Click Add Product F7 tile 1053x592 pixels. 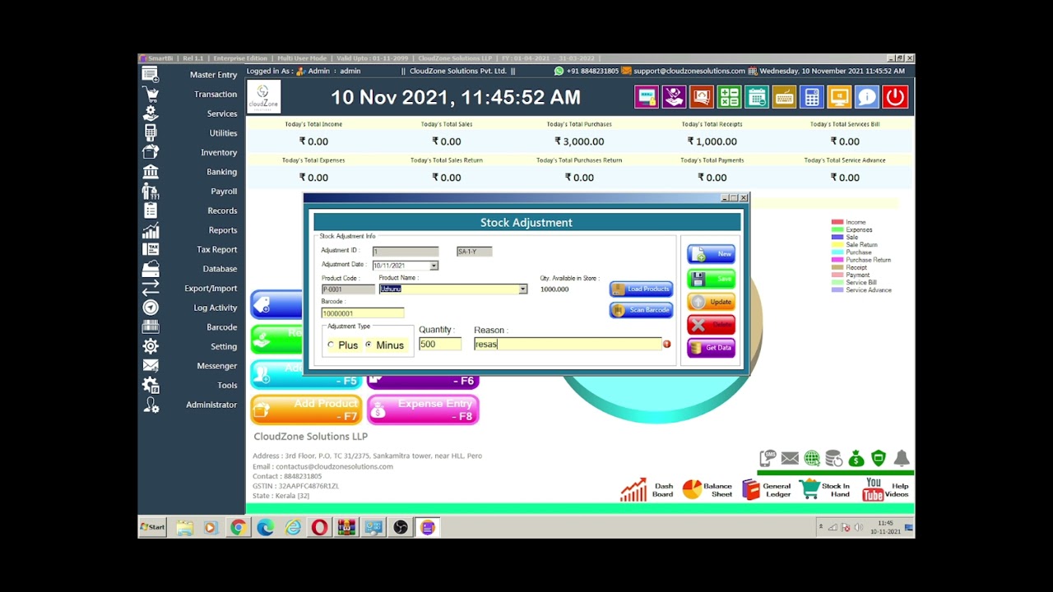[x=306, y=409]
